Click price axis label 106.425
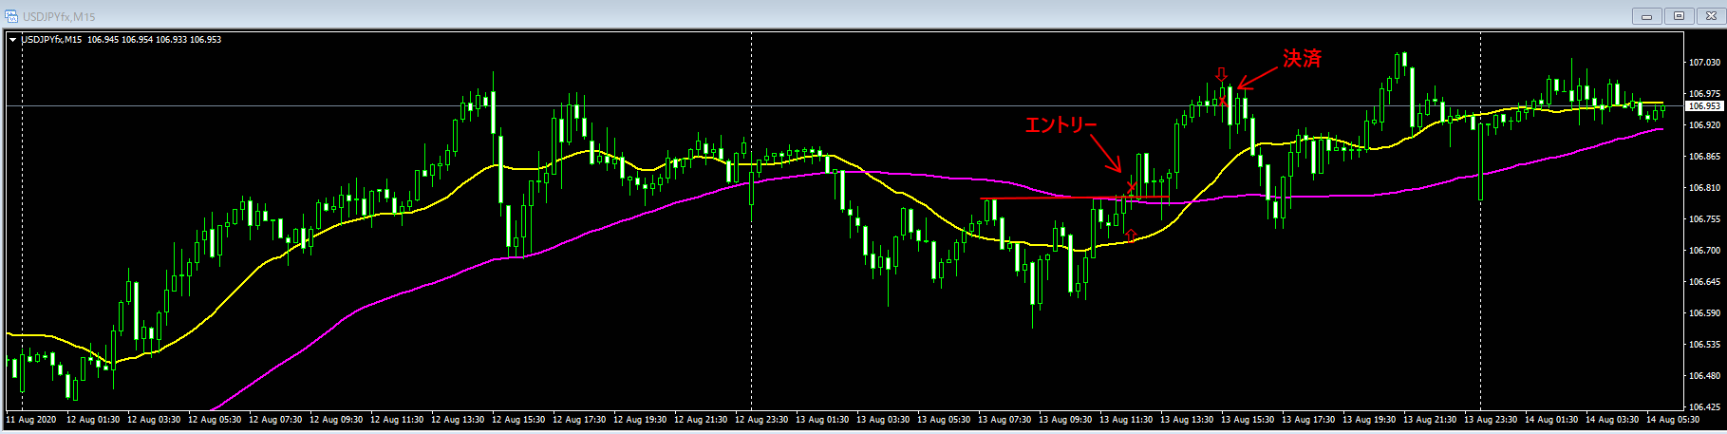This screenshot has height=434, width=1727. click(1704, 407)
